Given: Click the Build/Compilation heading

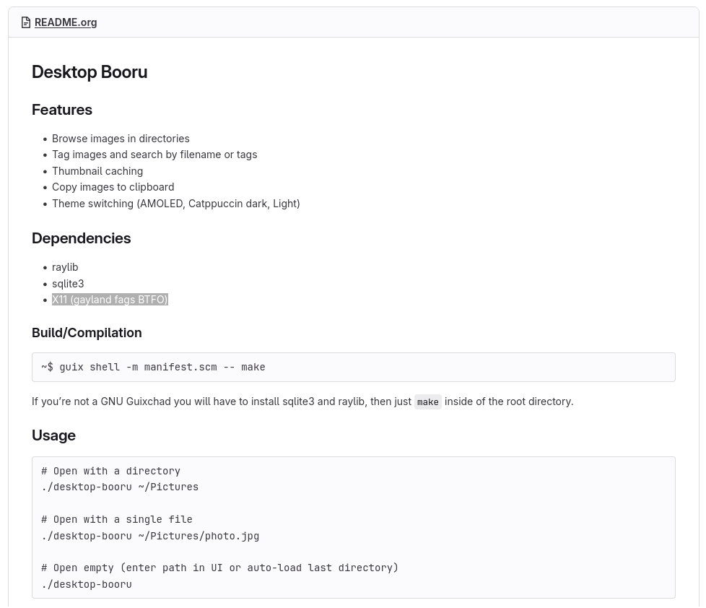Looking at the screenshot, I should click(87, 333).
